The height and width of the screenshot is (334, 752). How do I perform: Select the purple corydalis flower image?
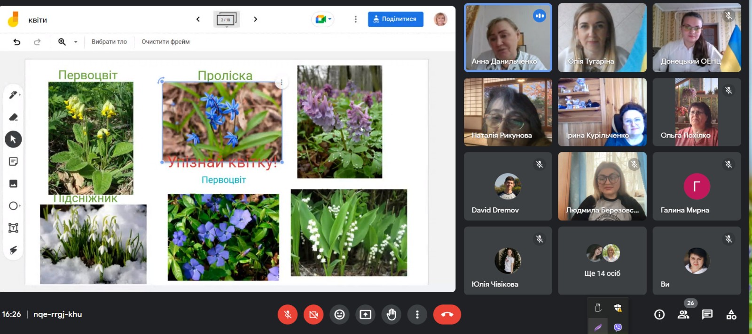[339, 121]
